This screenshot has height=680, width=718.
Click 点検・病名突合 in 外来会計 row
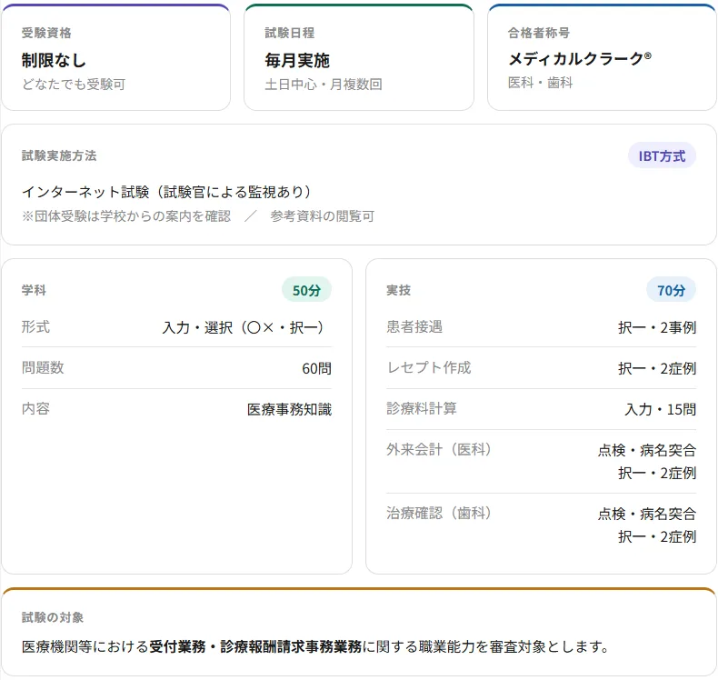coord(646,451)
